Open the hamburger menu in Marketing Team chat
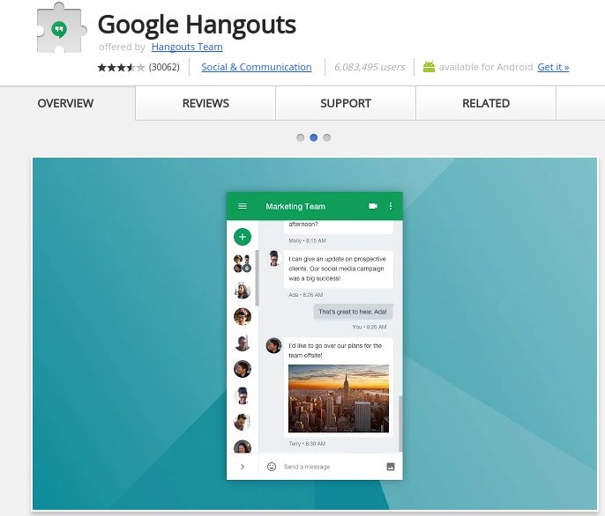 243,206
